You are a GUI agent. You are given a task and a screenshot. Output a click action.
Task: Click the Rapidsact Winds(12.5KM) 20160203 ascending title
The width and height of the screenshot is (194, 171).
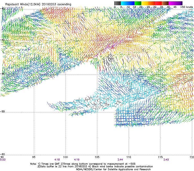pos(38,4)
